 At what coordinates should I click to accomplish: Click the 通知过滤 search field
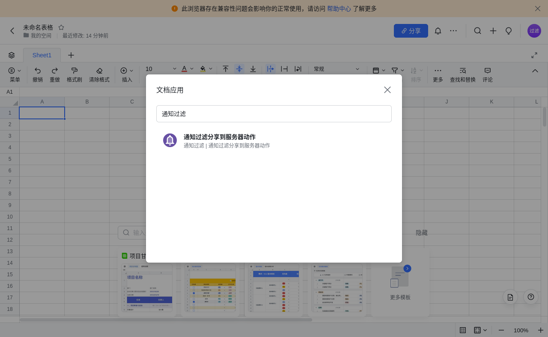(274, 114)
